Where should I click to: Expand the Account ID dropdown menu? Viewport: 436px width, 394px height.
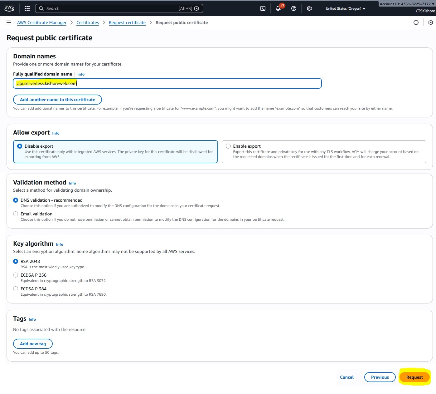(406, 4)
